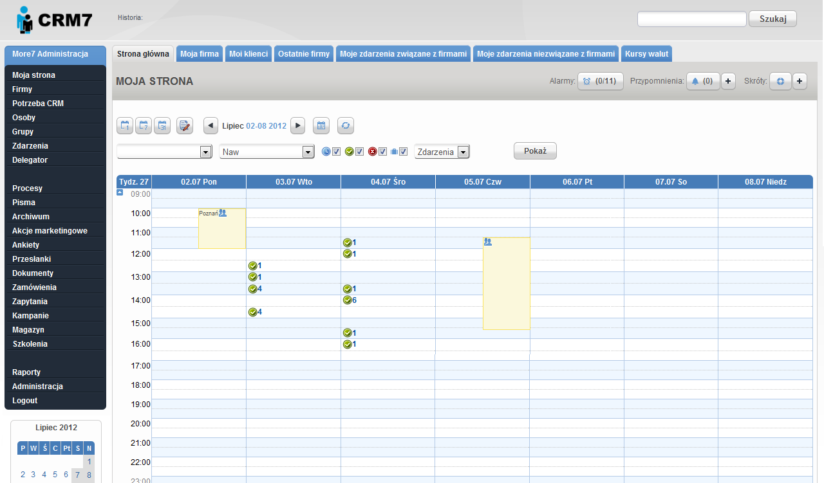Open Moje zdarzenia niezwiązane z firmami tab
The height and width of the screenshot is (483, 824).
point(546,54)
